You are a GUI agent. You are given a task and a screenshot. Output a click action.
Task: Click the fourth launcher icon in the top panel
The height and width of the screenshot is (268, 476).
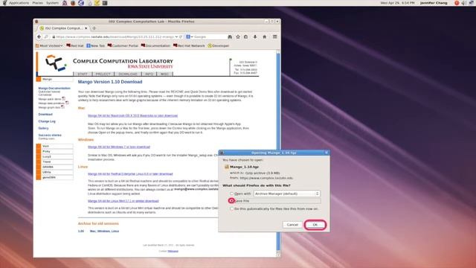point(89,3)
